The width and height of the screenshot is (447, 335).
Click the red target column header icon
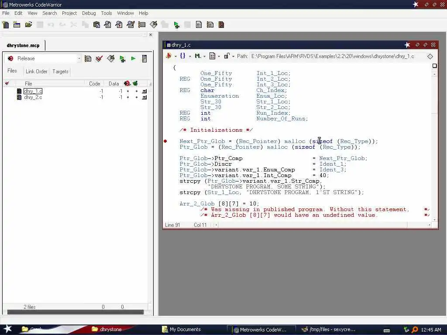click(x=127, y=83)
